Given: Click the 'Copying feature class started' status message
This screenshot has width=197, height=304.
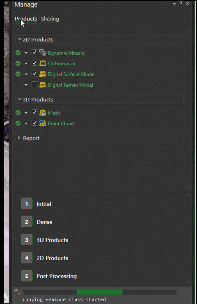Looking at the screenshot, I should click(x=64, y=299).
